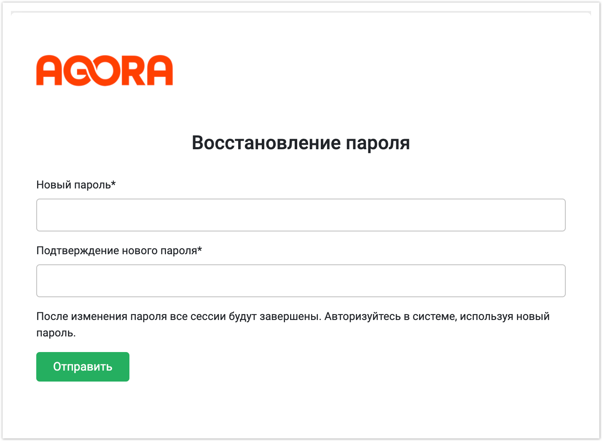Viewport: 602px width, 441px height.
Task: Click the "Подтверждение нового пароля" field label
Action: [116, 250]
